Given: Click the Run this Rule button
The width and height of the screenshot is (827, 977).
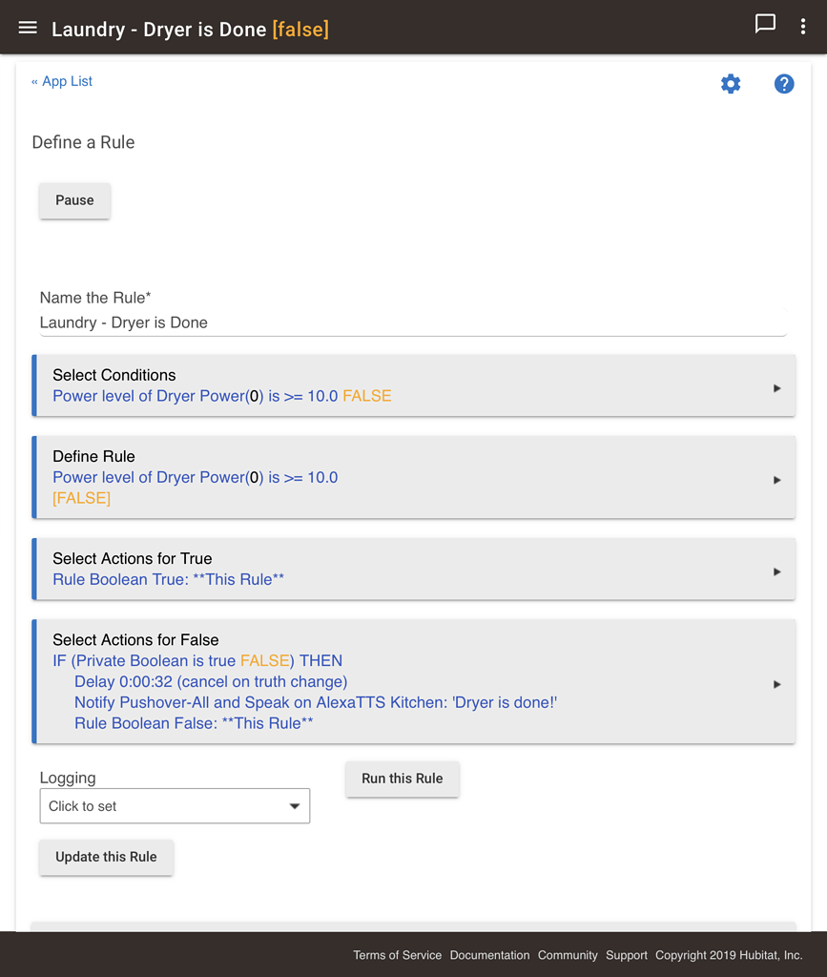Looking at the screenshot, I should click(x=402, y=779).
